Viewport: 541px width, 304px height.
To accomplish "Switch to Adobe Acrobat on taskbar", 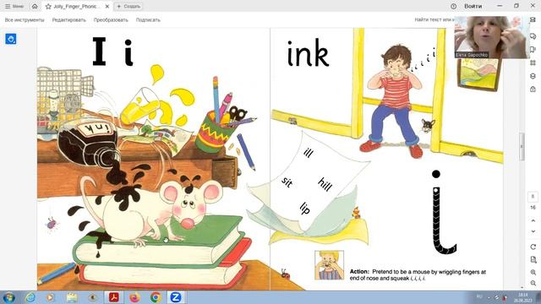I will 114,297.
